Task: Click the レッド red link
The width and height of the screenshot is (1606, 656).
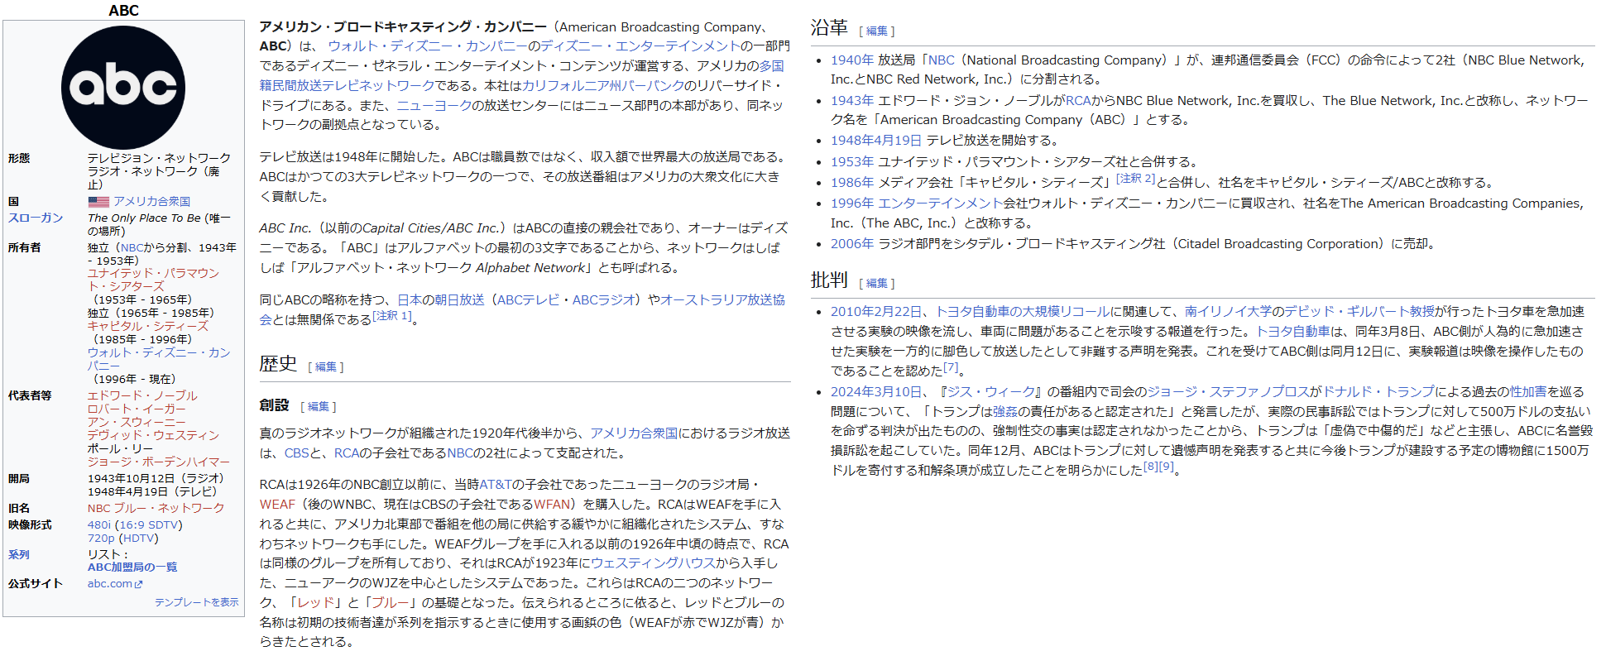Action: pyautogui.click(x=315, y=602)
